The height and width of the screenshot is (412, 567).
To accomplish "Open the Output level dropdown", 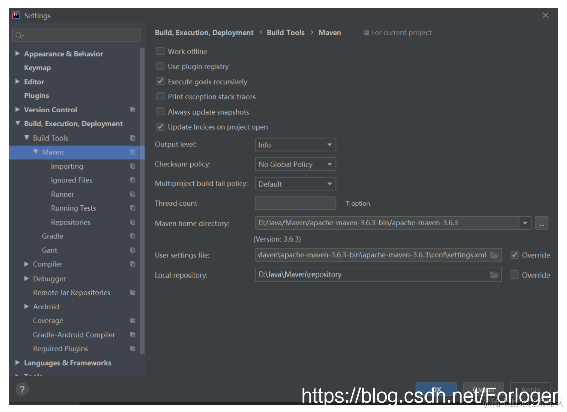I will pyautogui.click(x=296, y=145).
